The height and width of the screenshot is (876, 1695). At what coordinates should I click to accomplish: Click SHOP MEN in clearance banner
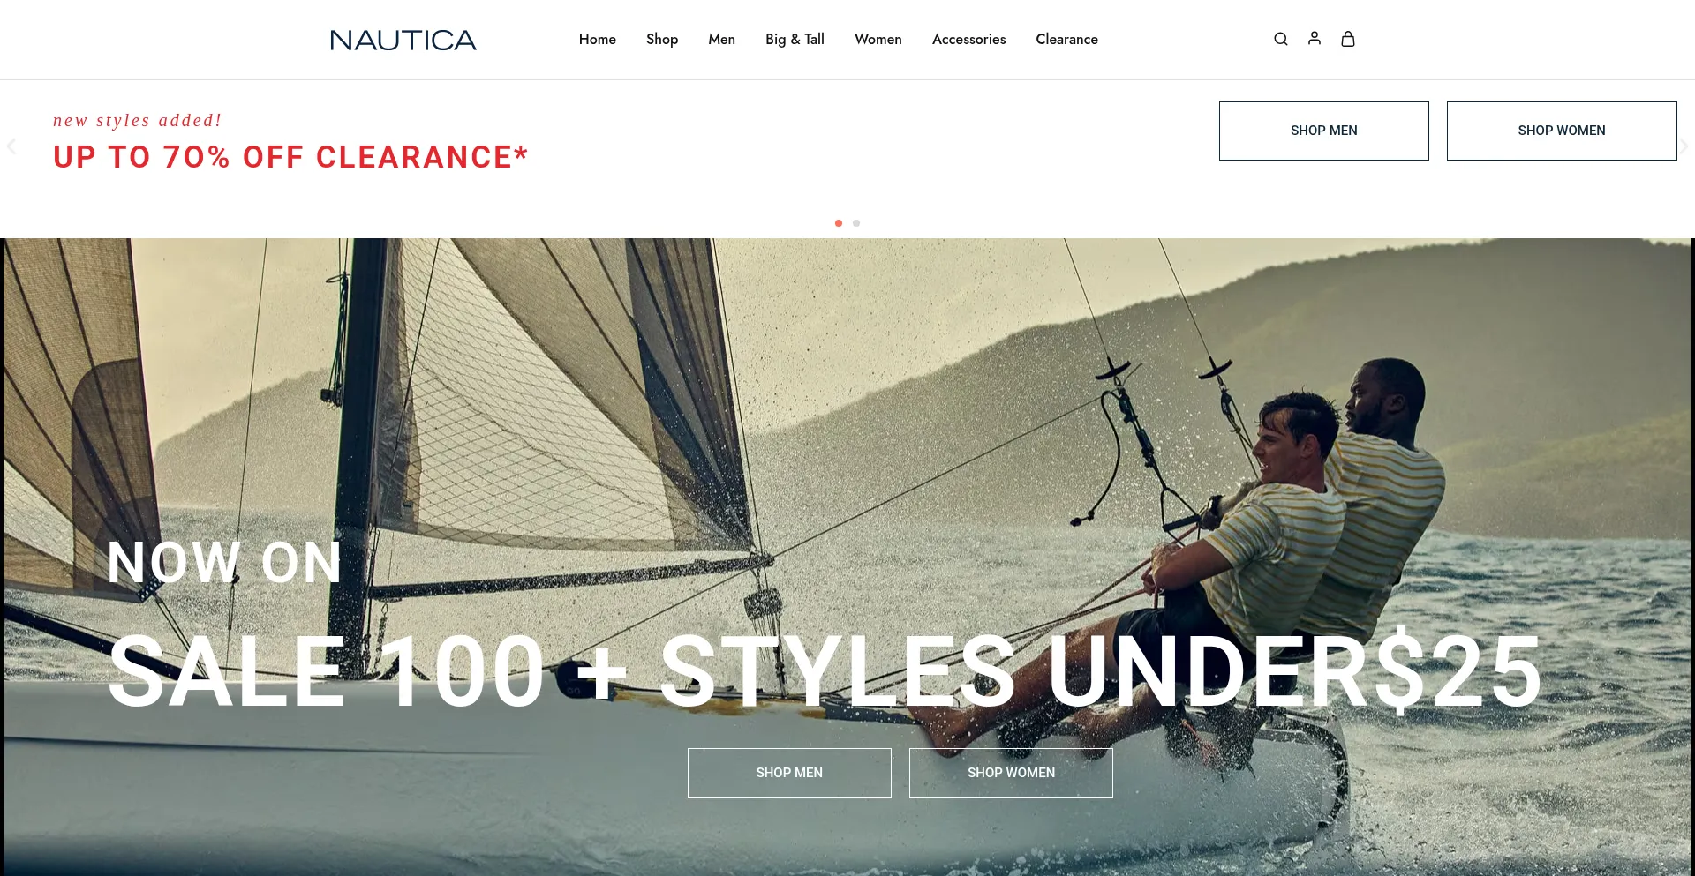(x=1324, y=131)
